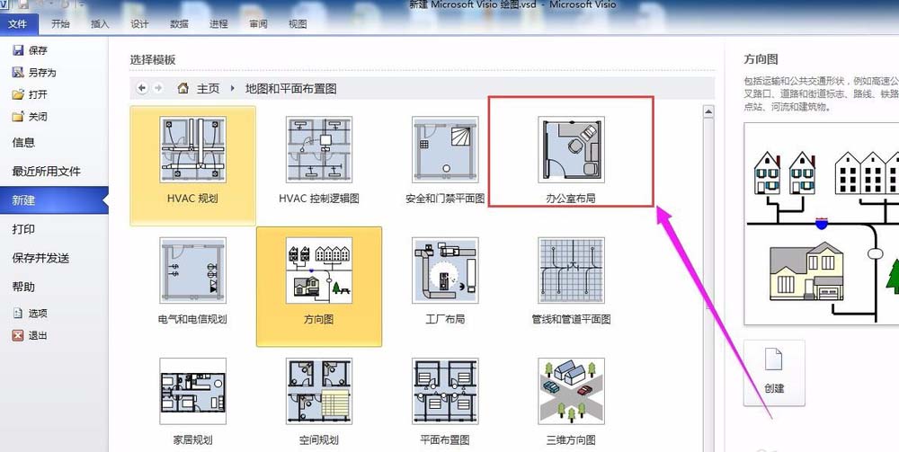Click the 创建 create button
899x452 pixels.
(x=774, y=373)
